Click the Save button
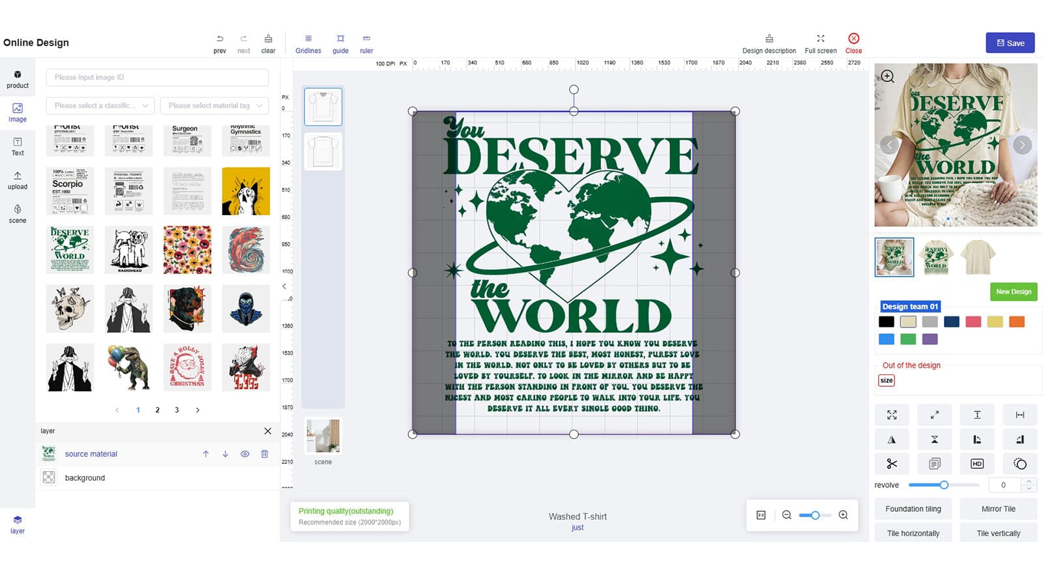 [1010, 43]
